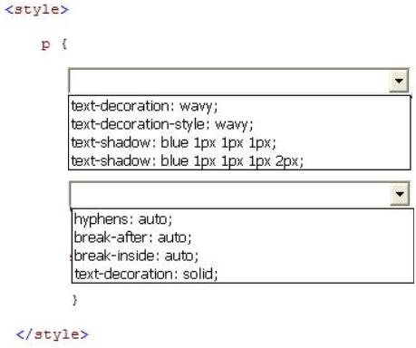This screenshot has height=348, width=416.
Task: Open the second dropdown arrow button
Action: [400, 194]
